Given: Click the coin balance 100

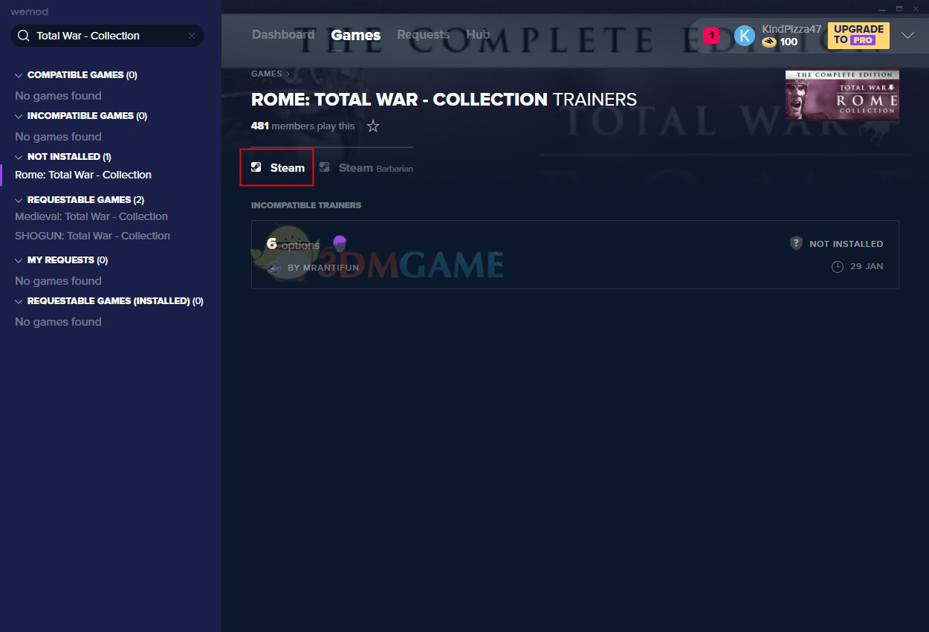Looking at the screenshot, I should coord(789,42).
